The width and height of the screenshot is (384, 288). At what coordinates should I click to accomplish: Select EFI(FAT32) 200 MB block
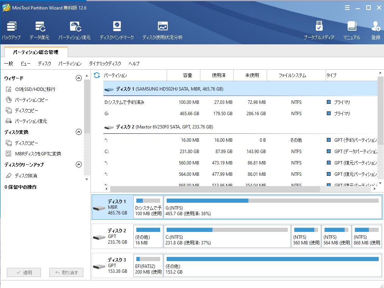pos(148,265)
